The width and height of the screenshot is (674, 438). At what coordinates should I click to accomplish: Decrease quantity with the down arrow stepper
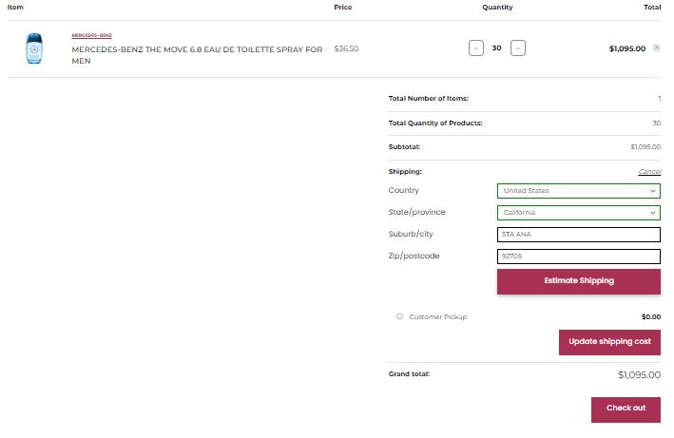point(476,48)
